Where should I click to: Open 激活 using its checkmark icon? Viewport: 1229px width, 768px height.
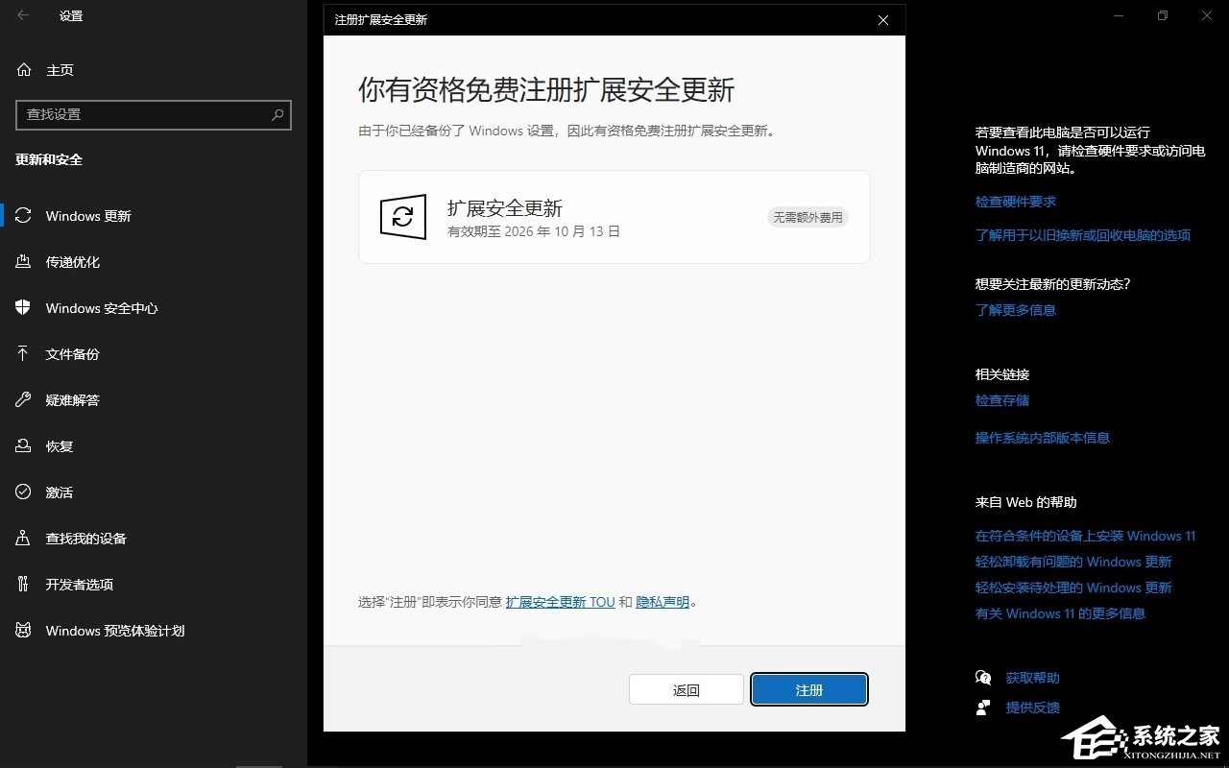(23, 492)
